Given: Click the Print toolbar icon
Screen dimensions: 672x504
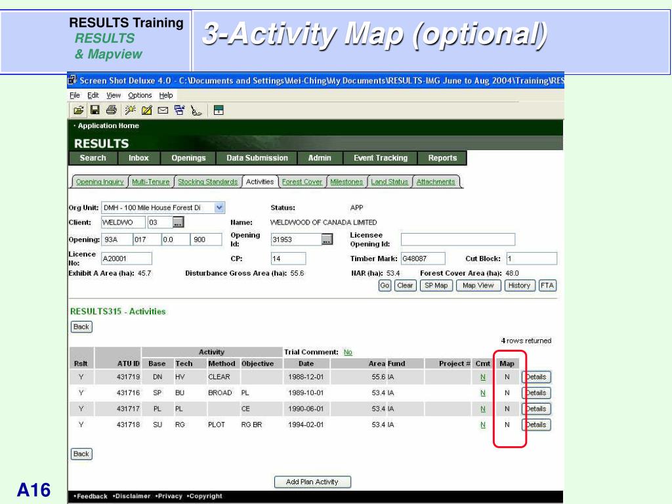Looking at the screenshot, I should [111, 110].
